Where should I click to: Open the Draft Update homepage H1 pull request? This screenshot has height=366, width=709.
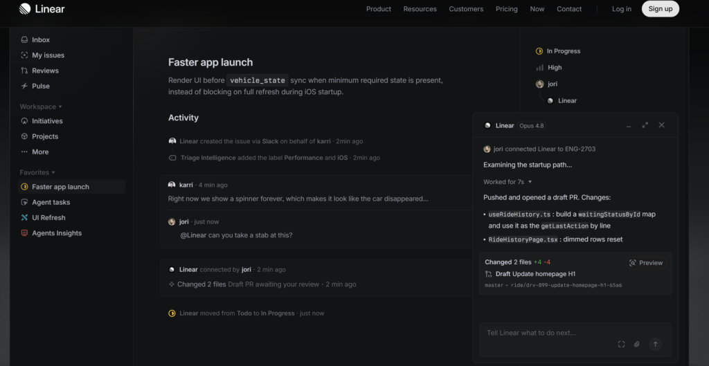click(x=535, y=274)
